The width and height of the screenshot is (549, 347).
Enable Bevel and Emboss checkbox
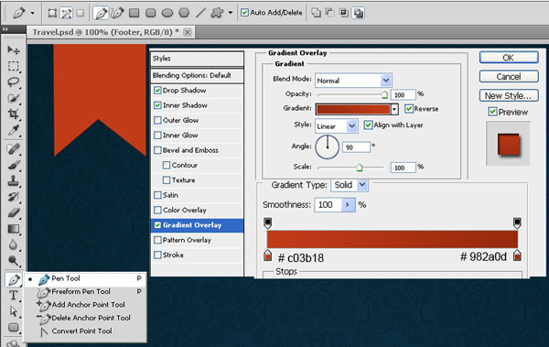(x=157, y=150)
